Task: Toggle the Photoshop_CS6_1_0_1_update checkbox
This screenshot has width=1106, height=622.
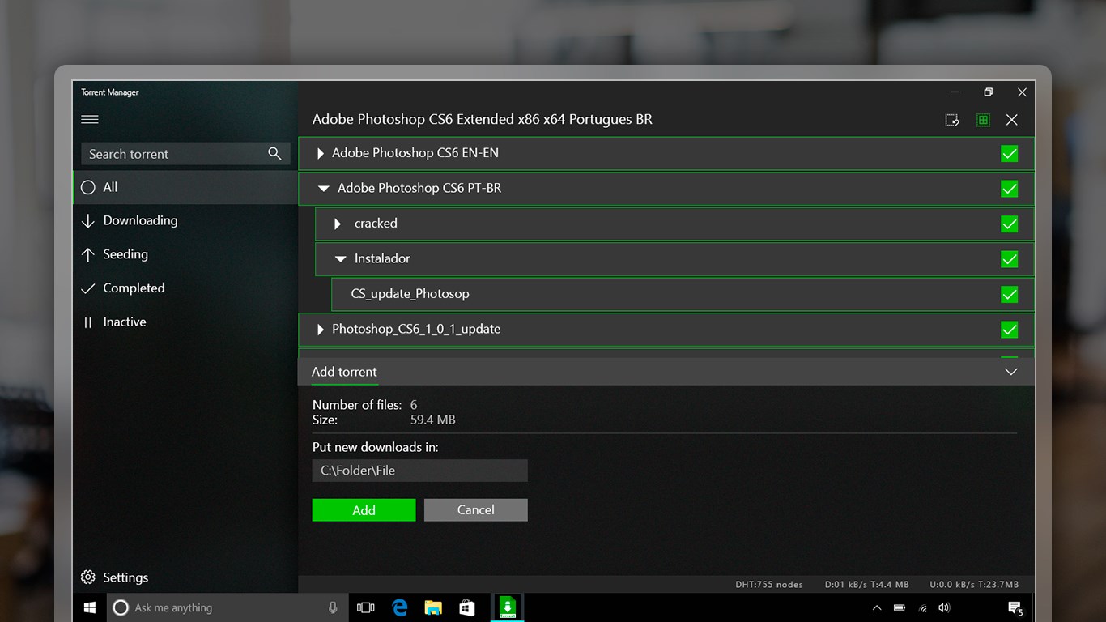Action: click(x=1010, y=330)
